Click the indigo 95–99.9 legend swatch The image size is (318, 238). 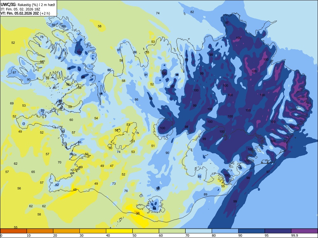tap(278, 231)
